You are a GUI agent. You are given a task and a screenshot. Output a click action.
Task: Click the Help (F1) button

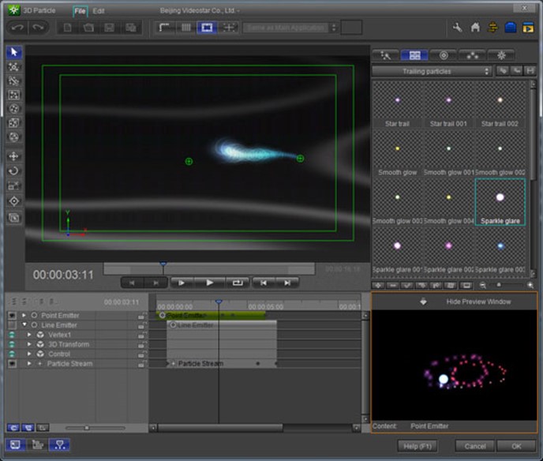click(x=418, y=447)
